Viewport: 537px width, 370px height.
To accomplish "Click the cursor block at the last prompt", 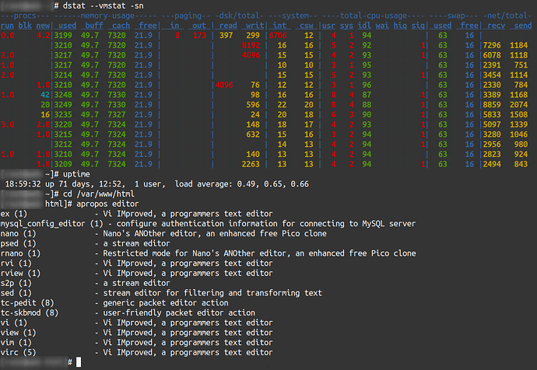I will pyautogui.click(x=79, y=363).
